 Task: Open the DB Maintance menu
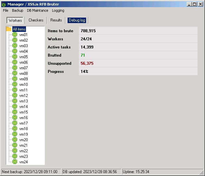click(38, 10)
